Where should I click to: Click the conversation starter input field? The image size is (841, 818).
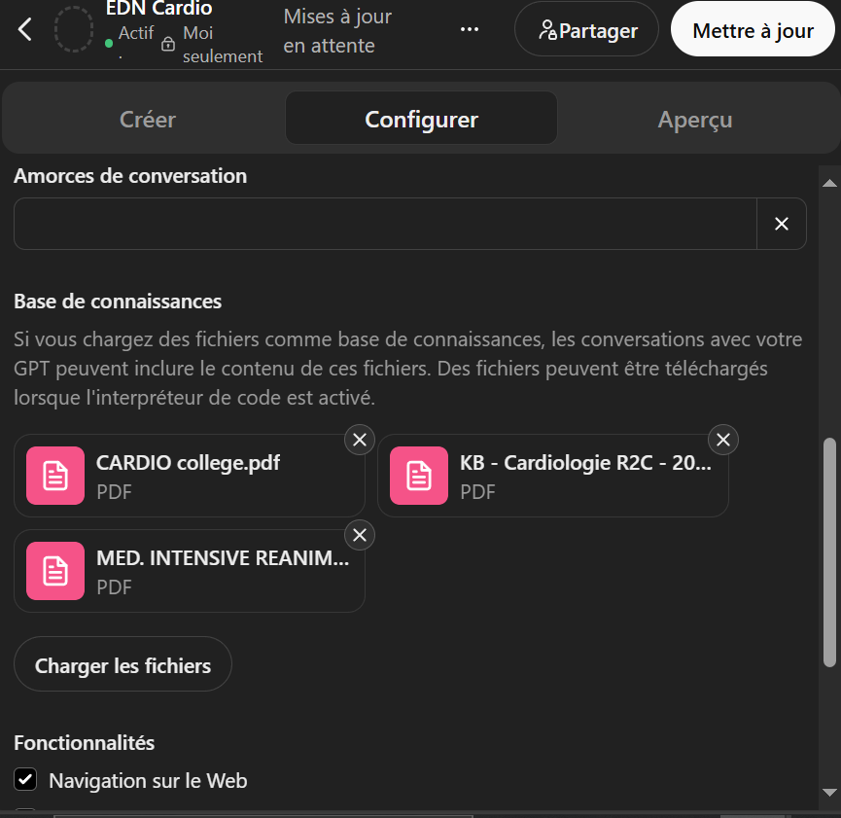[385, 224]
